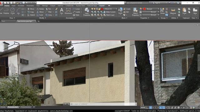Insert a Table annotation
The image size is (200, 112).
[76, 15]
